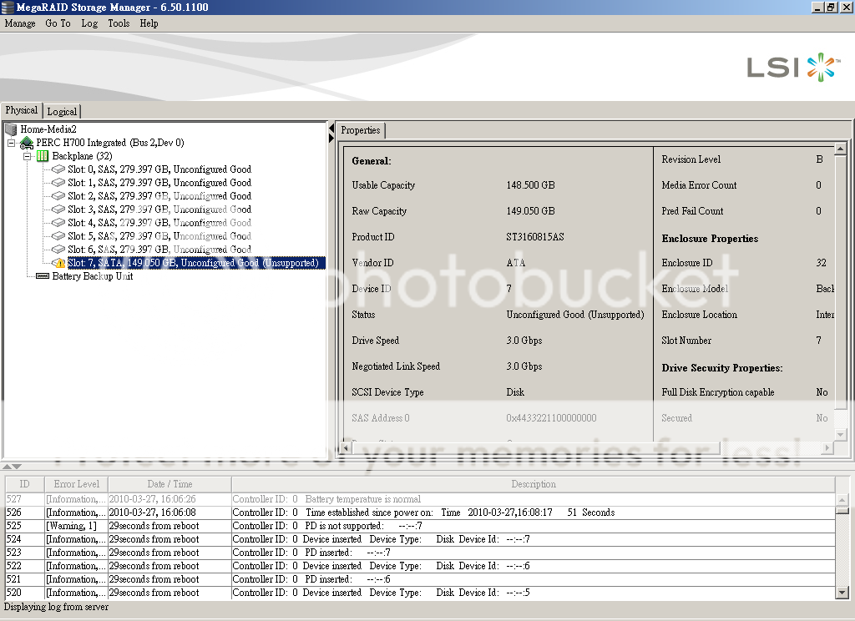Viewport: 855px width, 621px height.
Task: Click the Slot 7 warning drive icon
Action: pos(58,263)
